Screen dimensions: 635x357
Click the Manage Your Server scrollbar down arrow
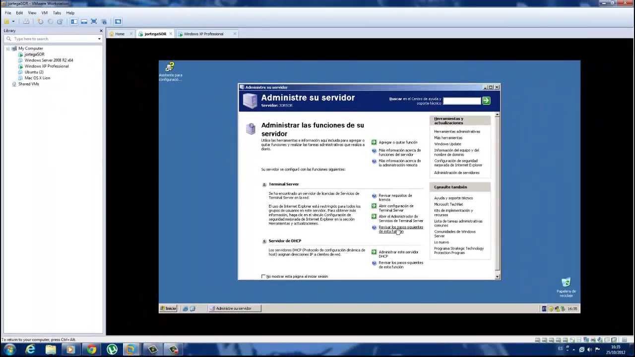click(497, 276)
